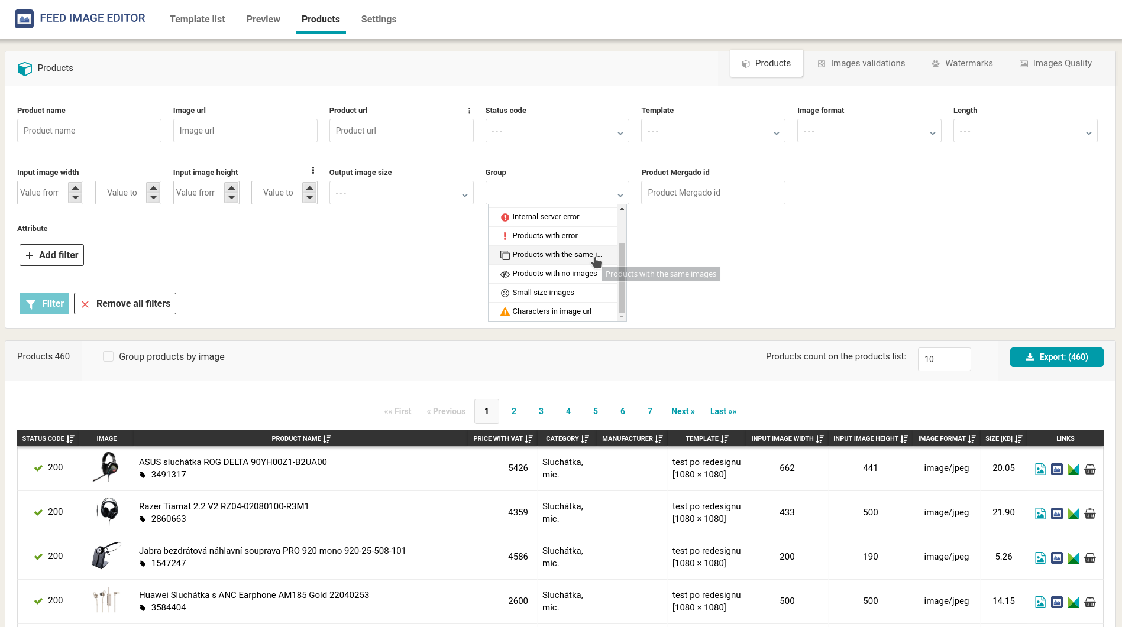The width and height of the screenshot is (1122, 627).
Task: Sort by Image Format column icon
Action: [x=972, y=438]
